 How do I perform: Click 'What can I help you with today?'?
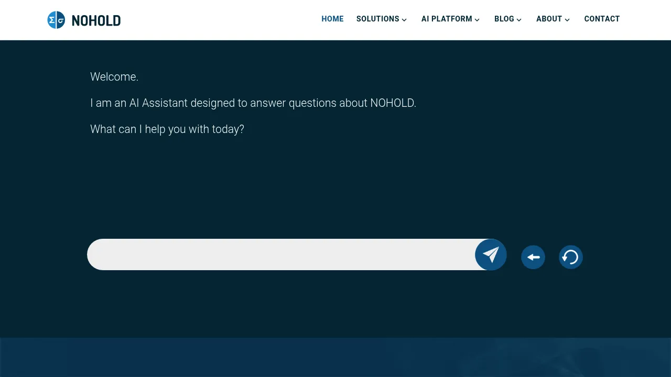tap(167, 129)
